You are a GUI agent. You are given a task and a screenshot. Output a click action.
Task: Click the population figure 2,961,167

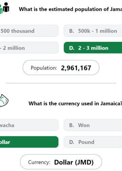coord(76,68)
